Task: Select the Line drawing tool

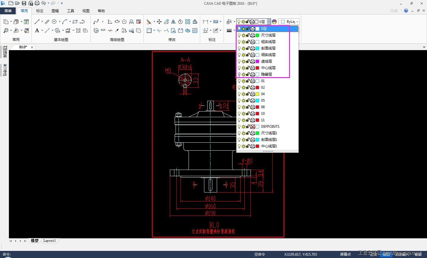Action: point(37,22)
